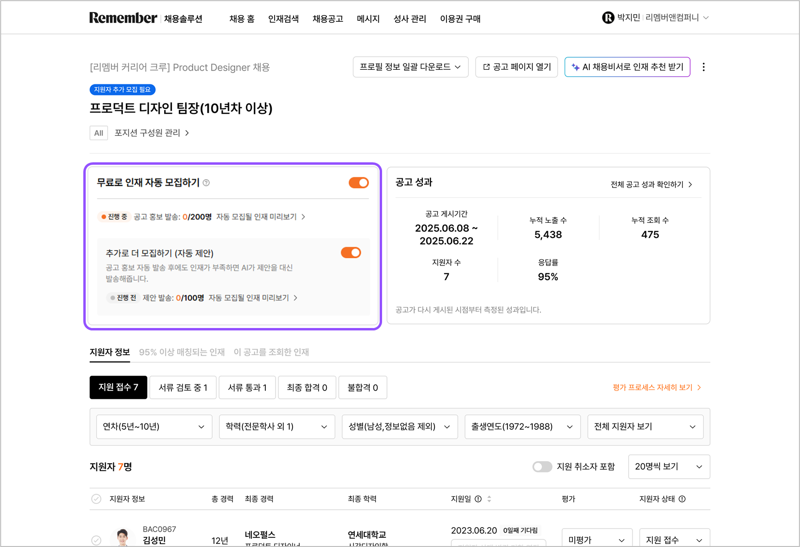Screen dimensions: 800x547
Task: Click AI 채용비서로 인재 추천 받기 button
Action: pyautogui.click(x=627, y=67)
